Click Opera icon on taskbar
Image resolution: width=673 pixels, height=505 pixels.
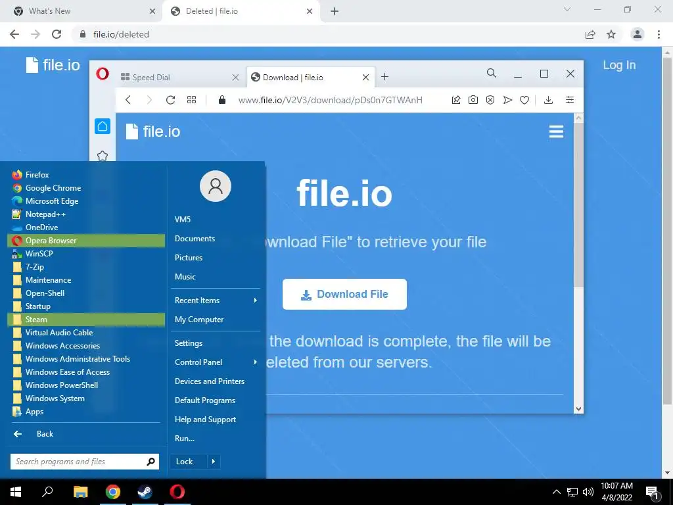[177, 492]
